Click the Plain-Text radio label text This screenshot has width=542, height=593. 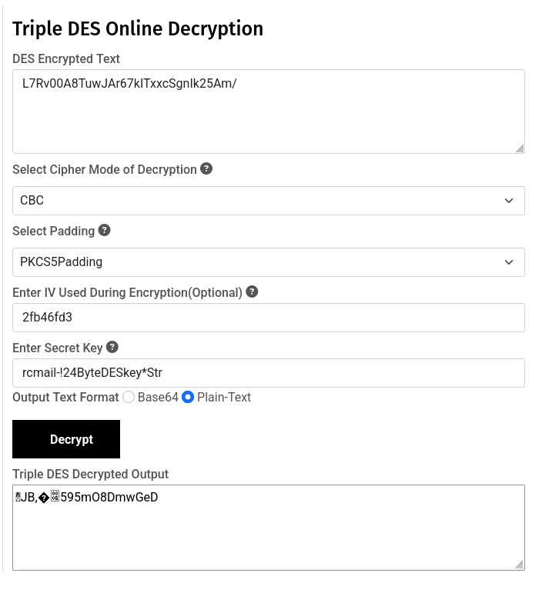point(224,398)
